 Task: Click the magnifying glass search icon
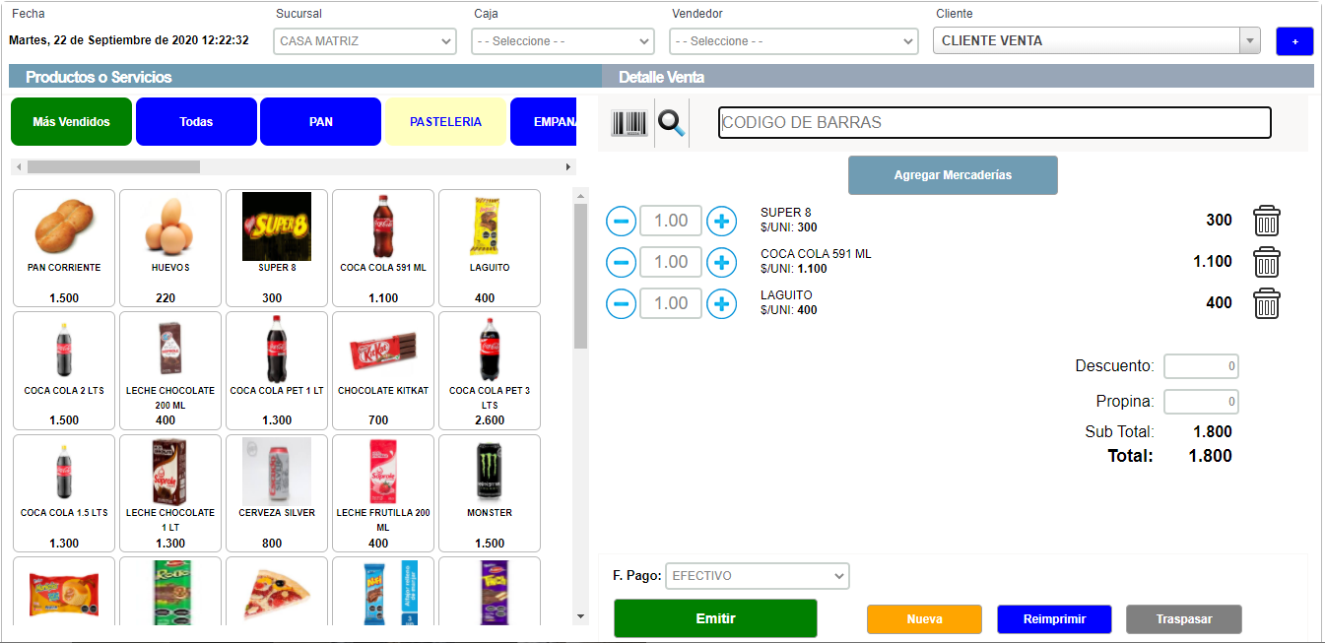[672, 123]
